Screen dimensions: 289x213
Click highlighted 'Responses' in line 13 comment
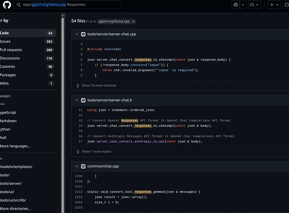[130, 121]
